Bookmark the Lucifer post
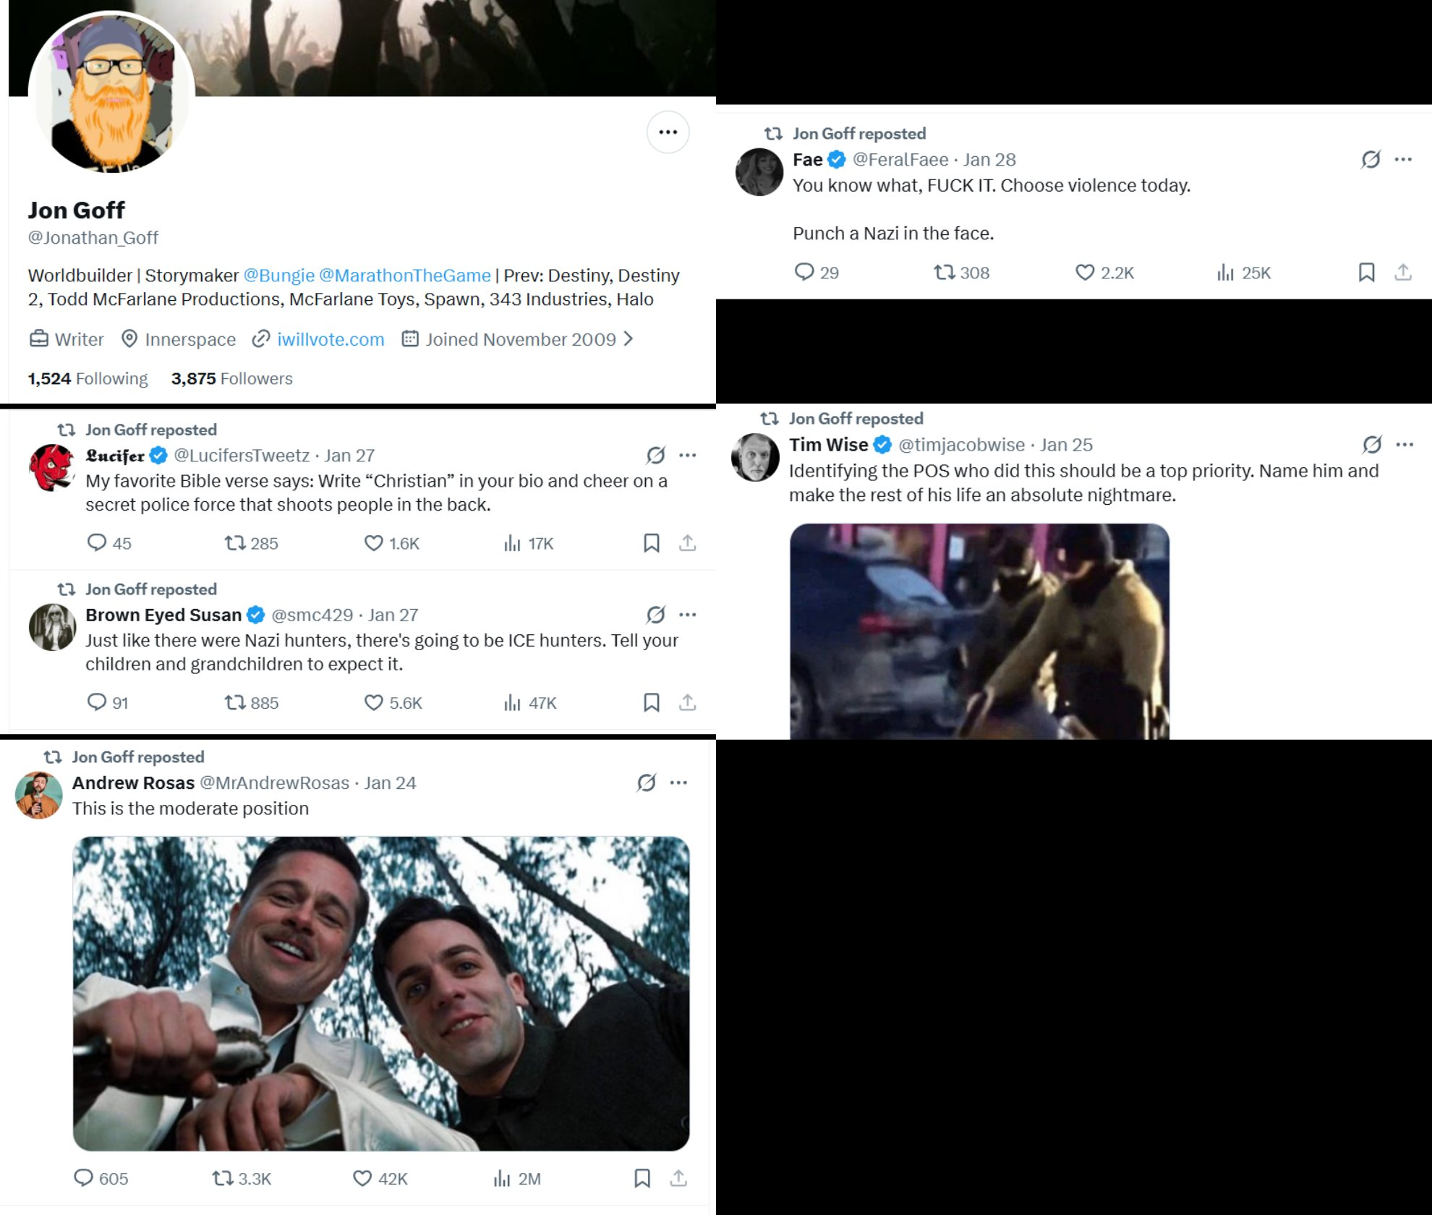 651,543
